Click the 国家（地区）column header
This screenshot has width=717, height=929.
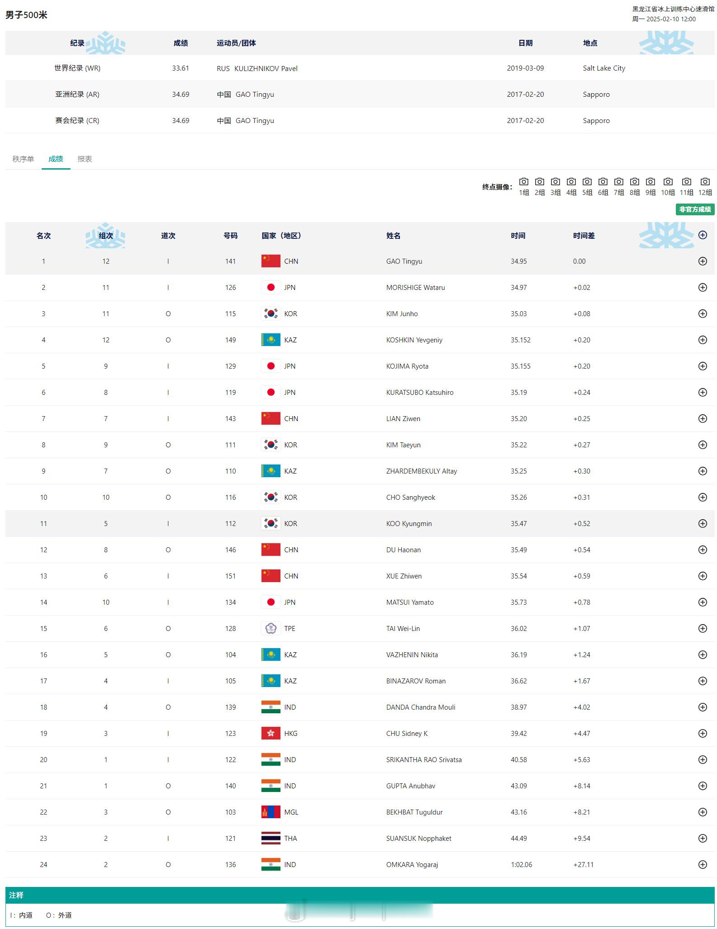coord(281,236)
